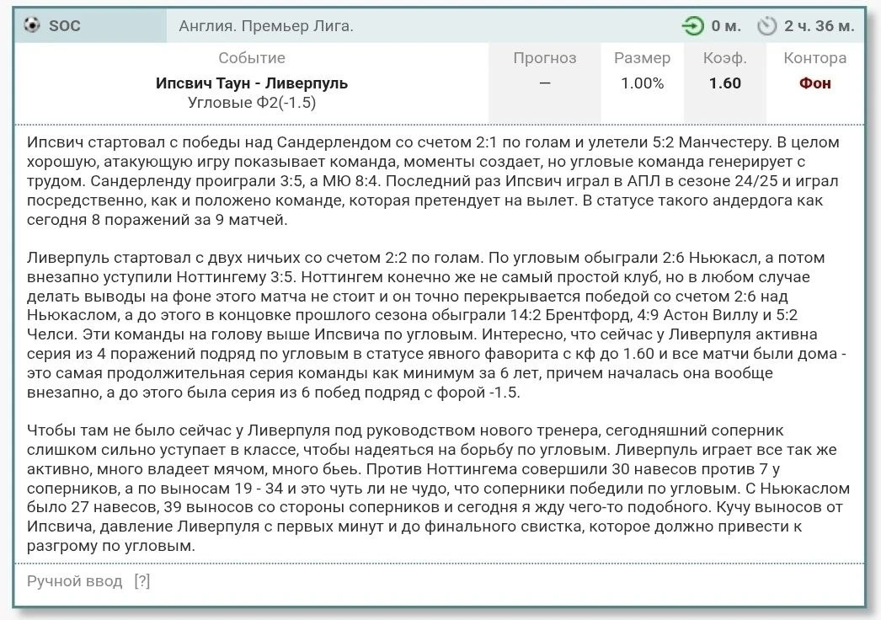Click the '2 ч. 36 м.' time remaining

[820, 26]
